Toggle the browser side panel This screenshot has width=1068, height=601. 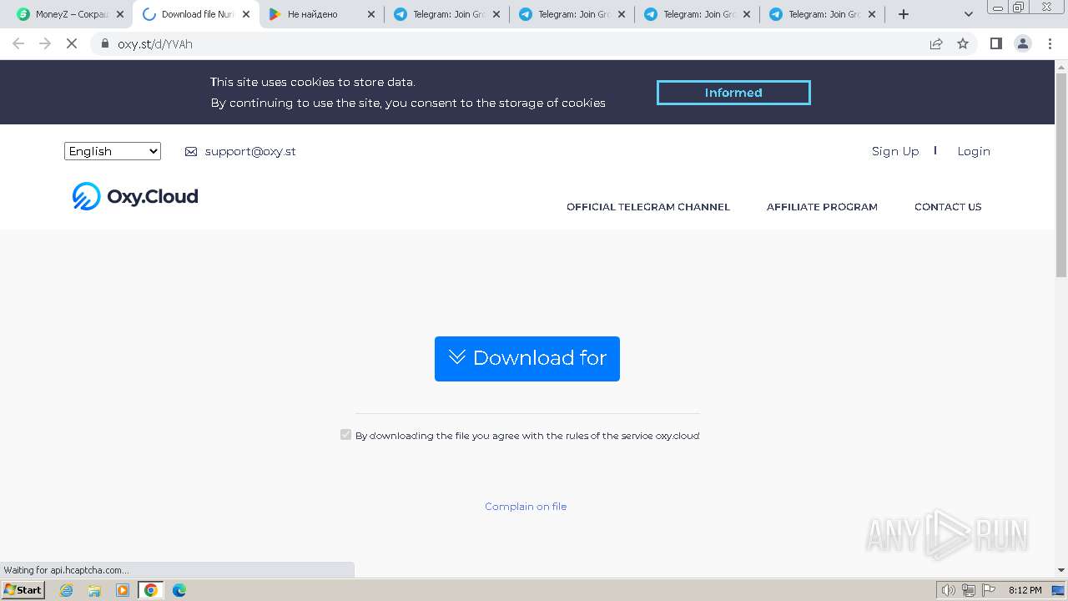click(x=995, y=43)
